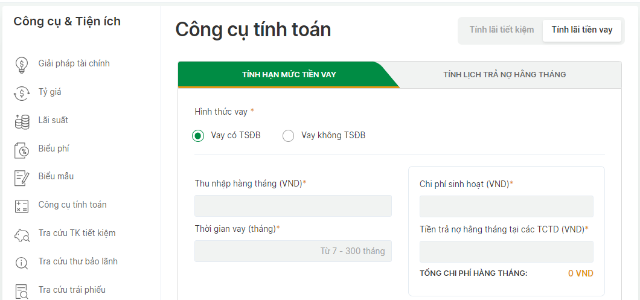This screenshot has height=300, width=640.
Task: Switch to Tính lãi tiết kiệm toggle
Action: 501,30
